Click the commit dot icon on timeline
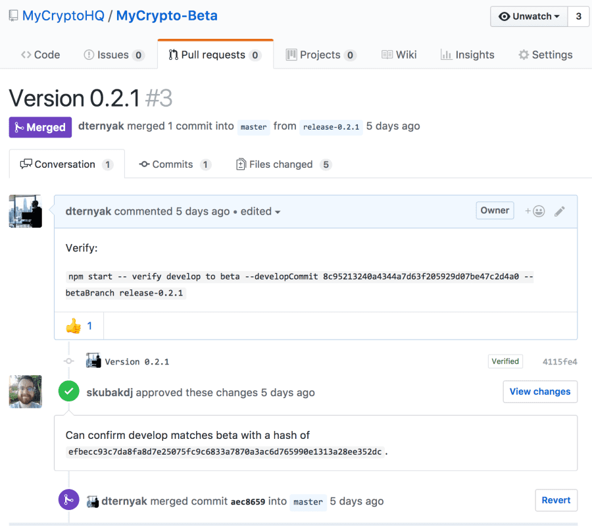Viewport: 592px width, 531px height. click(x=68, y=361)
